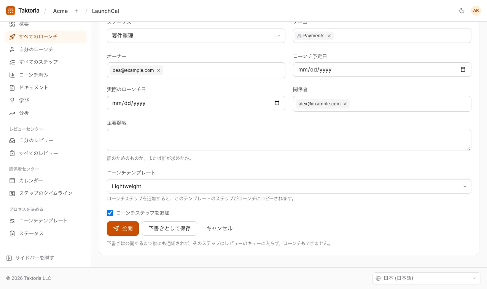Open the 日本 (日本語) language dropdown
487x289 pixels.
427,278
